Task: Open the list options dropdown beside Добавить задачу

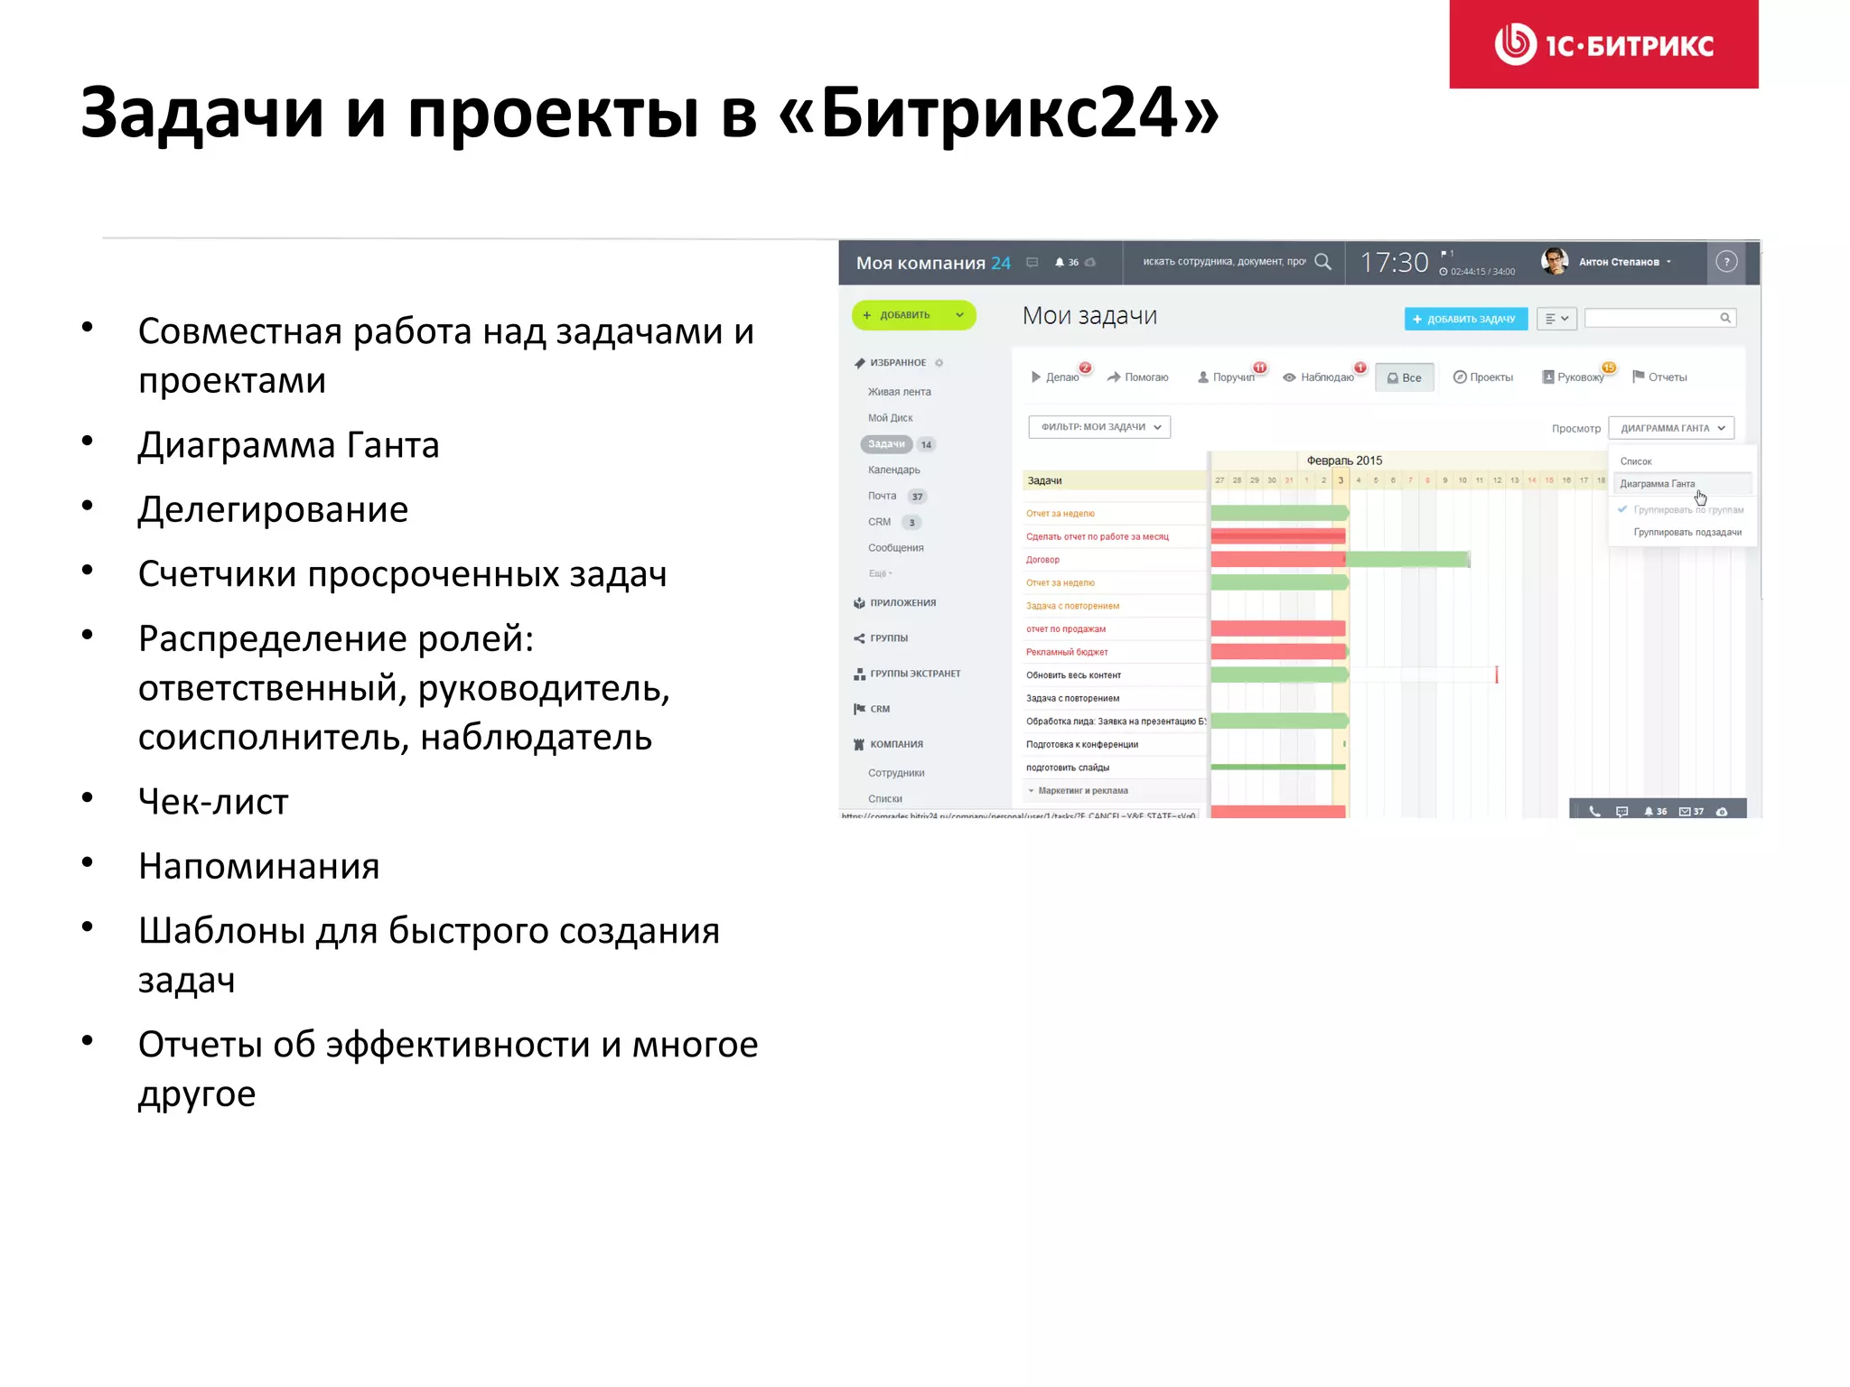Action: (x=1556, y=319)
